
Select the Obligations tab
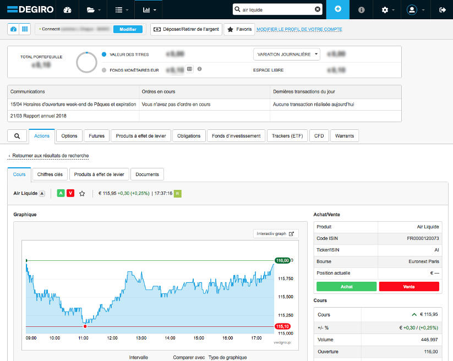point(189,136)
